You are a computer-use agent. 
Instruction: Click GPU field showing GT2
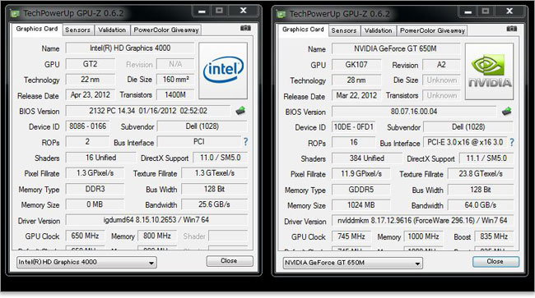click(90, 64)
